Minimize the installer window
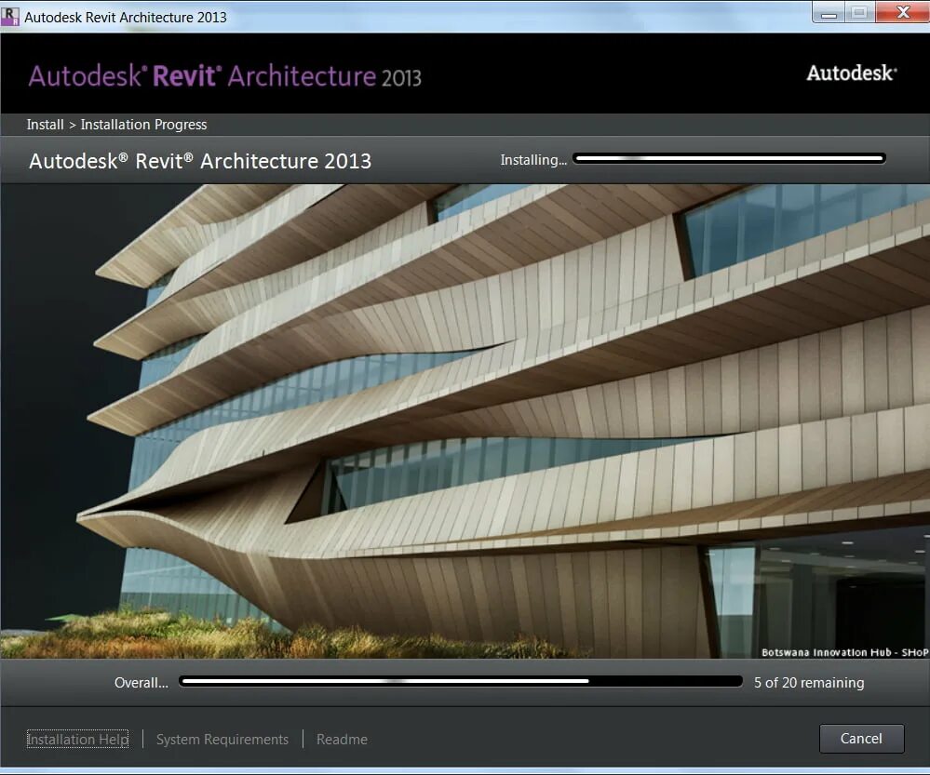Screen dimensions: 930x775 (829, 12)
